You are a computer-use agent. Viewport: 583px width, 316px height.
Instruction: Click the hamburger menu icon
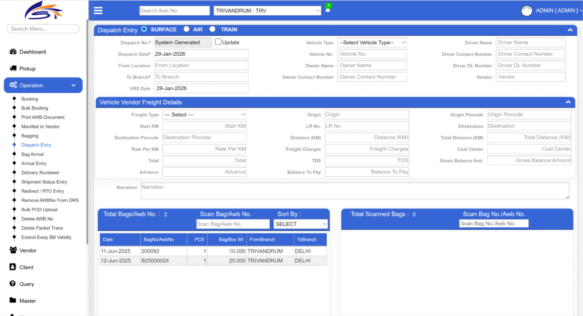tap(98, 10)
